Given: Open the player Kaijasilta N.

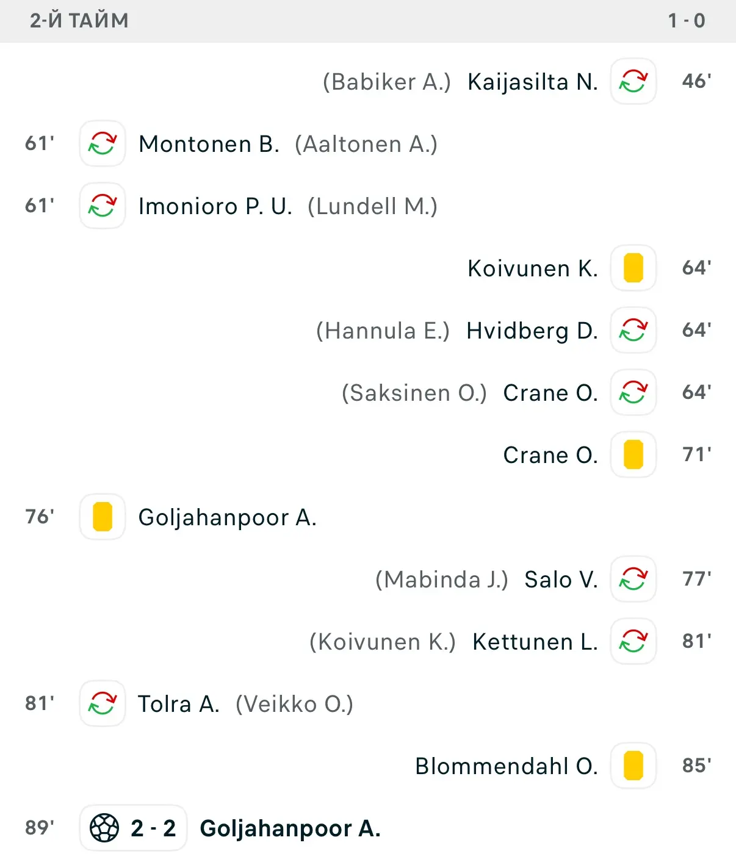Looking at the screenshot, I should pos(533,82).
